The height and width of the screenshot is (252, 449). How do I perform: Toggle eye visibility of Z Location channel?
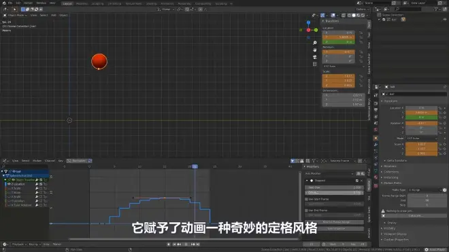coord(9,184)
